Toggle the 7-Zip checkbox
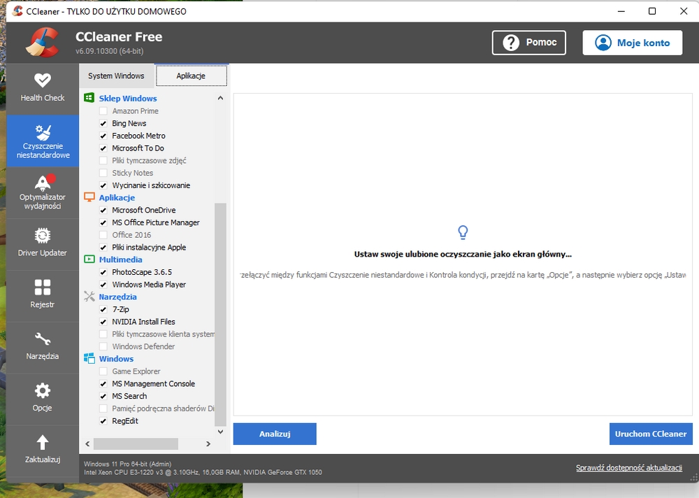 click(103, 309)
